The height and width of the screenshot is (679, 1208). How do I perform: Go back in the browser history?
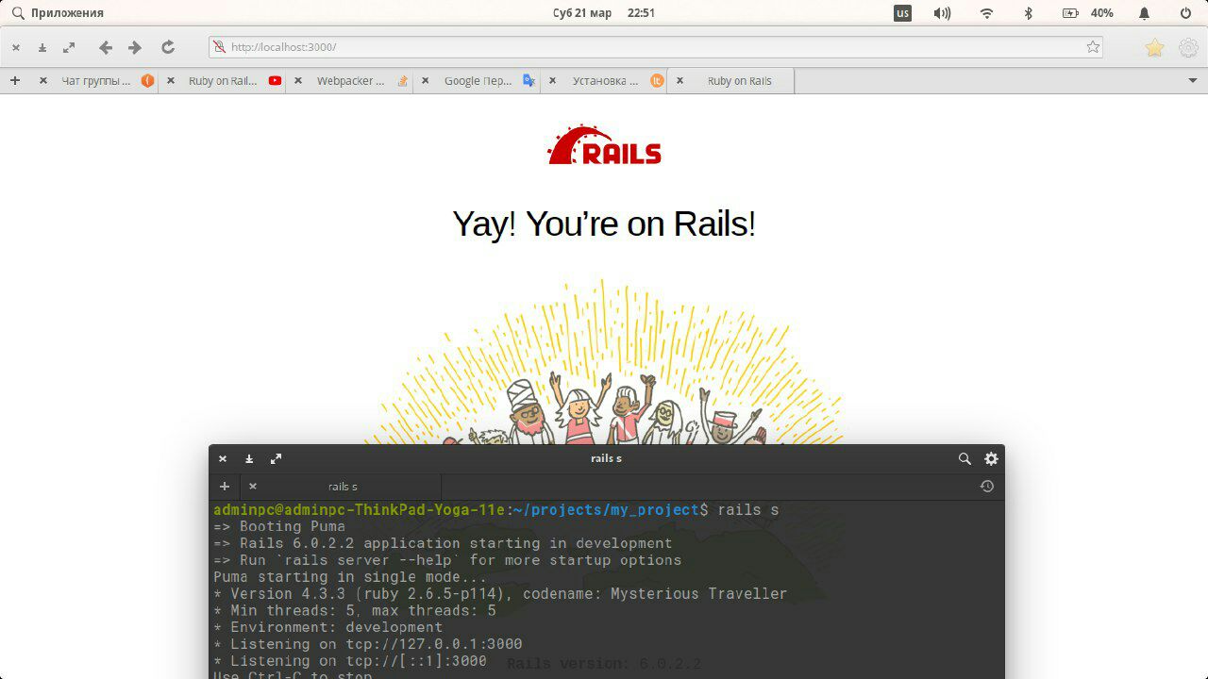click(x=106, y=47)
